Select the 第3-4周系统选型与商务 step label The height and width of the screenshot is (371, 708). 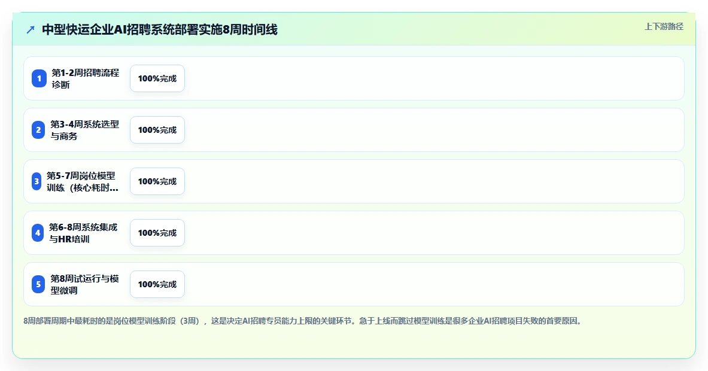(85, 130)
